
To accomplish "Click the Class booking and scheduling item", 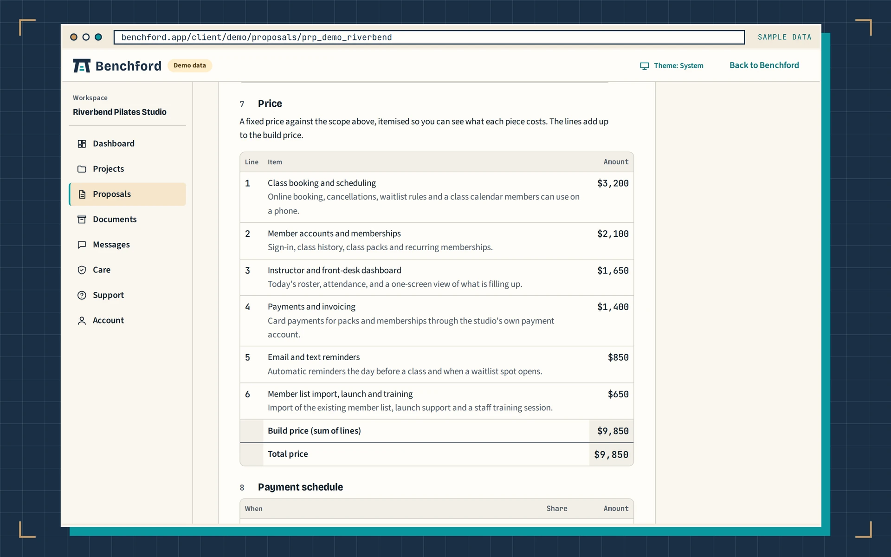I will pos(322,183).
